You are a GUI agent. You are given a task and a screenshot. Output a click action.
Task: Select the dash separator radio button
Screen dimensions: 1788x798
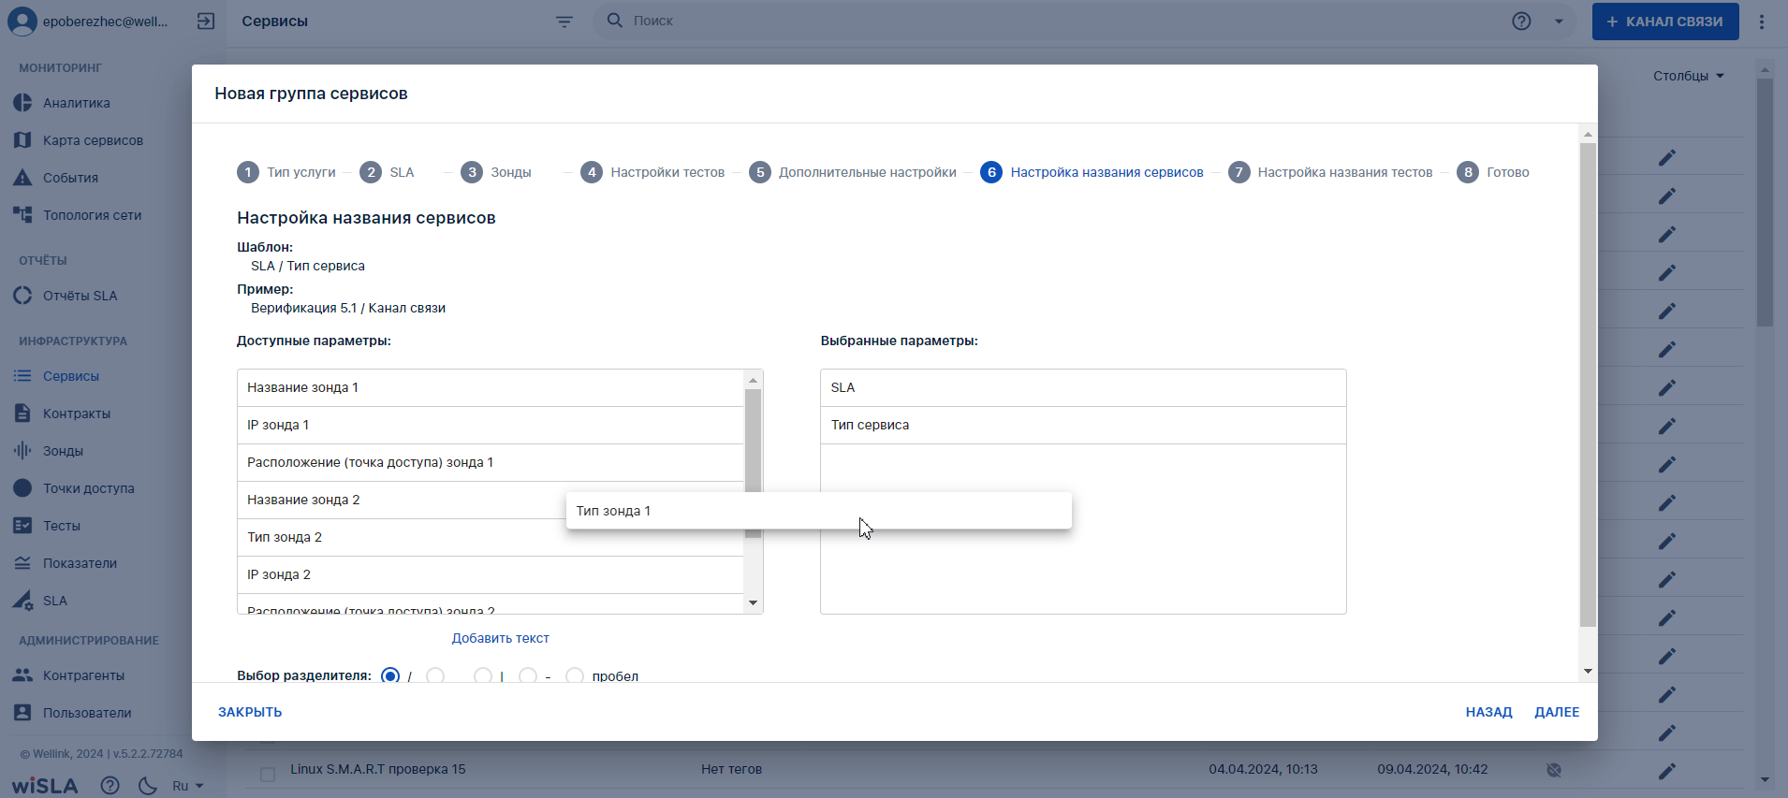click(528, 675)
